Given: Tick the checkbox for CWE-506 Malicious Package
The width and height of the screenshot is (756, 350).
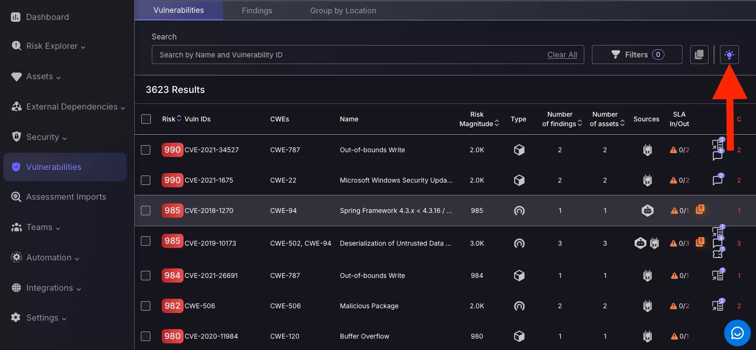Looking at the screenshot, I should click(146, 306).
